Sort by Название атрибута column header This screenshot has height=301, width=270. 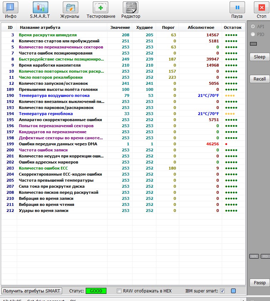40,27
